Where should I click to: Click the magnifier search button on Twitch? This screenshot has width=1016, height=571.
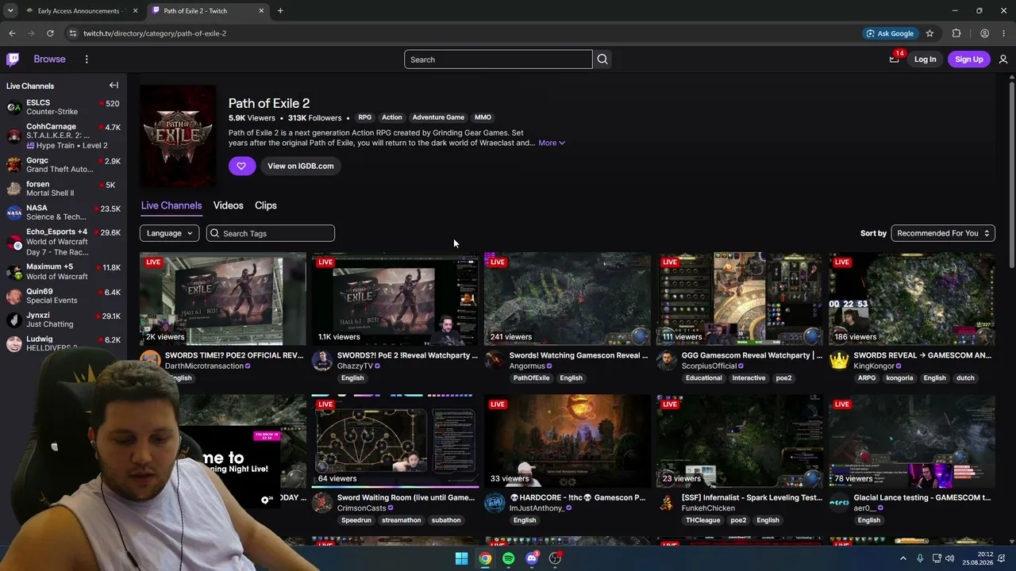[602, 59]
